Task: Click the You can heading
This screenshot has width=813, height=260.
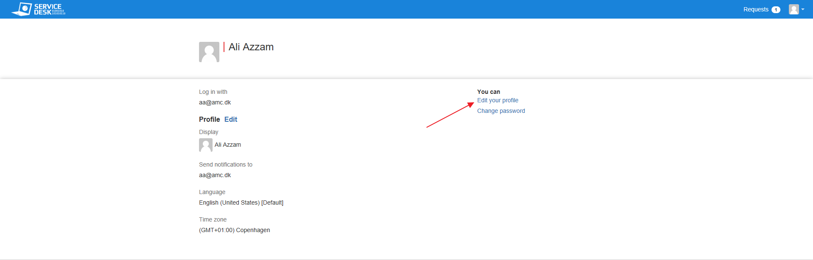Action: 489,92
